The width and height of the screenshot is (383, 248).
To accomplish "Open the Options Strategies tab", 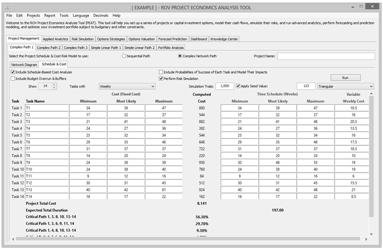I will [111, 39].
